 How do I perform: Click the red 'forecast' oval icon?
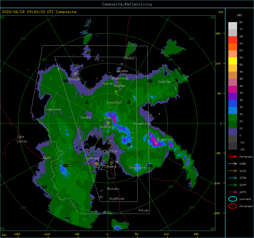click(233, 206)
